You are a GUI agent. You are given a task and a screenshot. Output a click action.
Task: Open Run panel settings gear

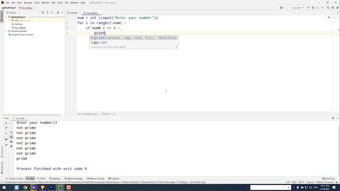point(333,118)
